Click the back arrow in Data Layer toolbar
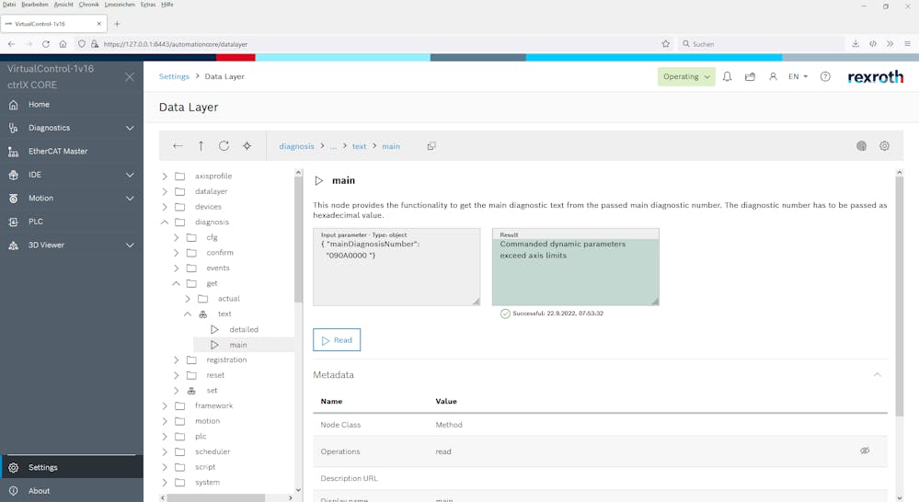 coord(178,146)
